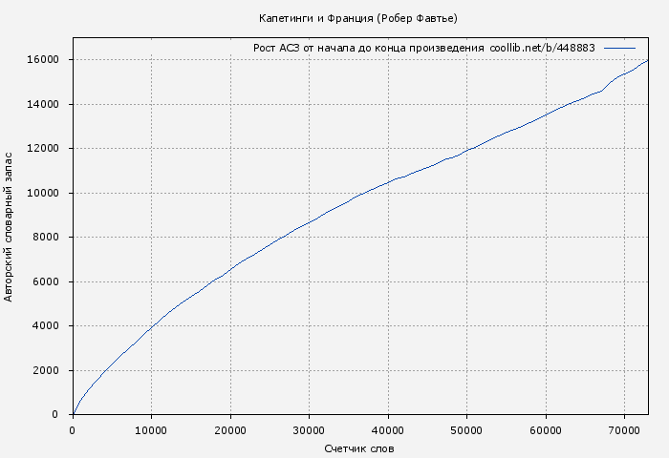Click the 0 tick label below the horizontal axis
This screenshot has height=458, width=669.
(x=73, y=430)
